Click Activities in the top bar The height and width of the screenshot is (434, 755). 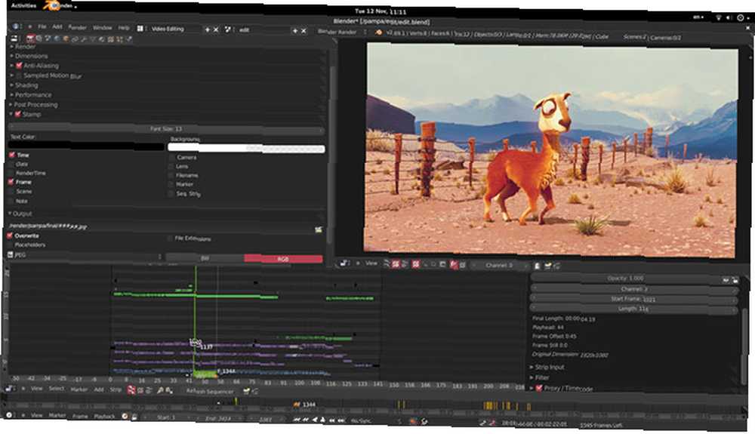click(x=23, y=6)
